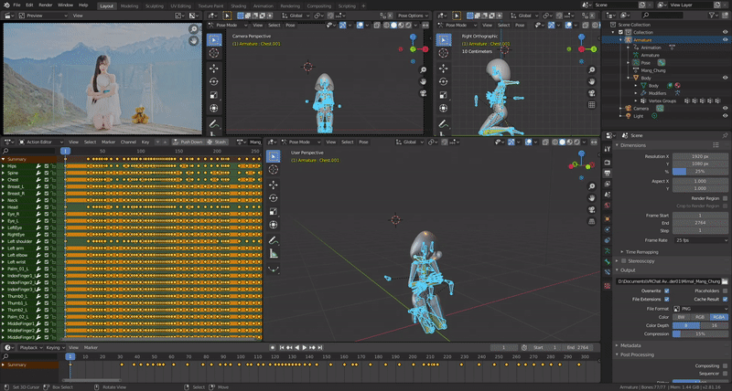Click the zoom magnifier icon in preview
Screen dimensions: 732x391
(194, 30)
